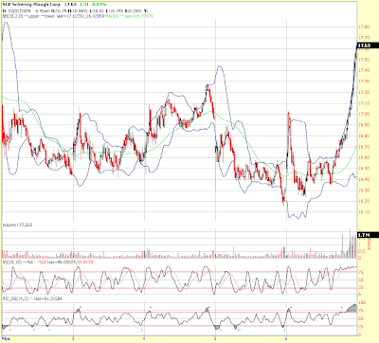Click the 100 level on RSI axis
Image resolution: width=379 pixels, height=343 pixels.
(x=362, y=302)
